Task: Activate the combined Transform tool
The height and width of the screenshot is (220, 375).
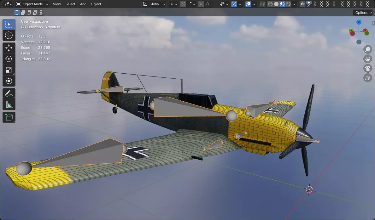Action: coord(9,81)
